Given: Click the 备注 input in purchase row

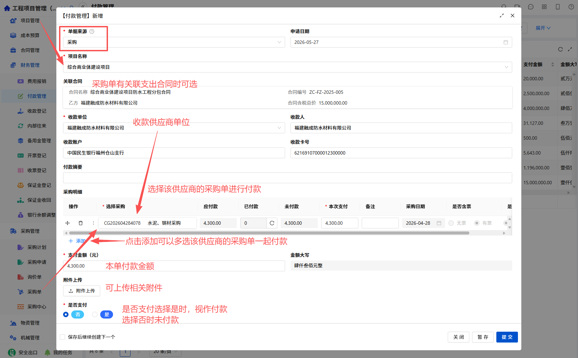Looking at the screenshot, I should pyautogui.click(x=380, y=223).
